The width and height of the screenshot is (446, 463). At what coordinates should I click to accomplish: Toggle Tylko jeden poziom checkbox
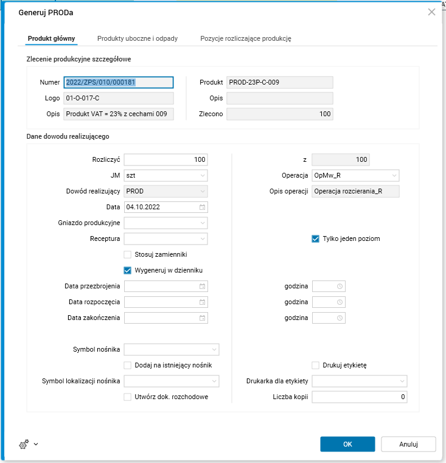(x=315, y=238)
